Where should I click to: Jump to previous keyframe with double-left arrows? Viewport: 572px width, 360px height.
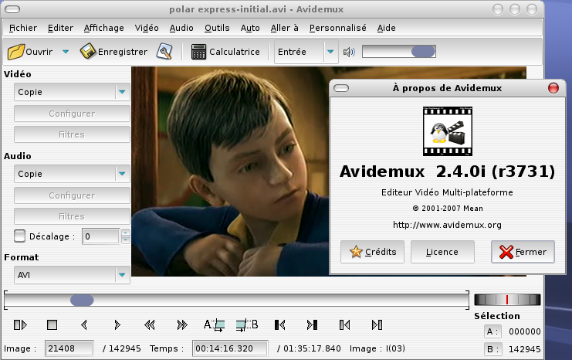pyautogui.click(x=150, y=324)
